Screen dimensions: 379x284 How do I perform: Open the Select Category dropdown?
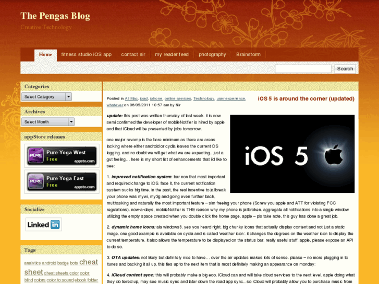coord(46,97)
